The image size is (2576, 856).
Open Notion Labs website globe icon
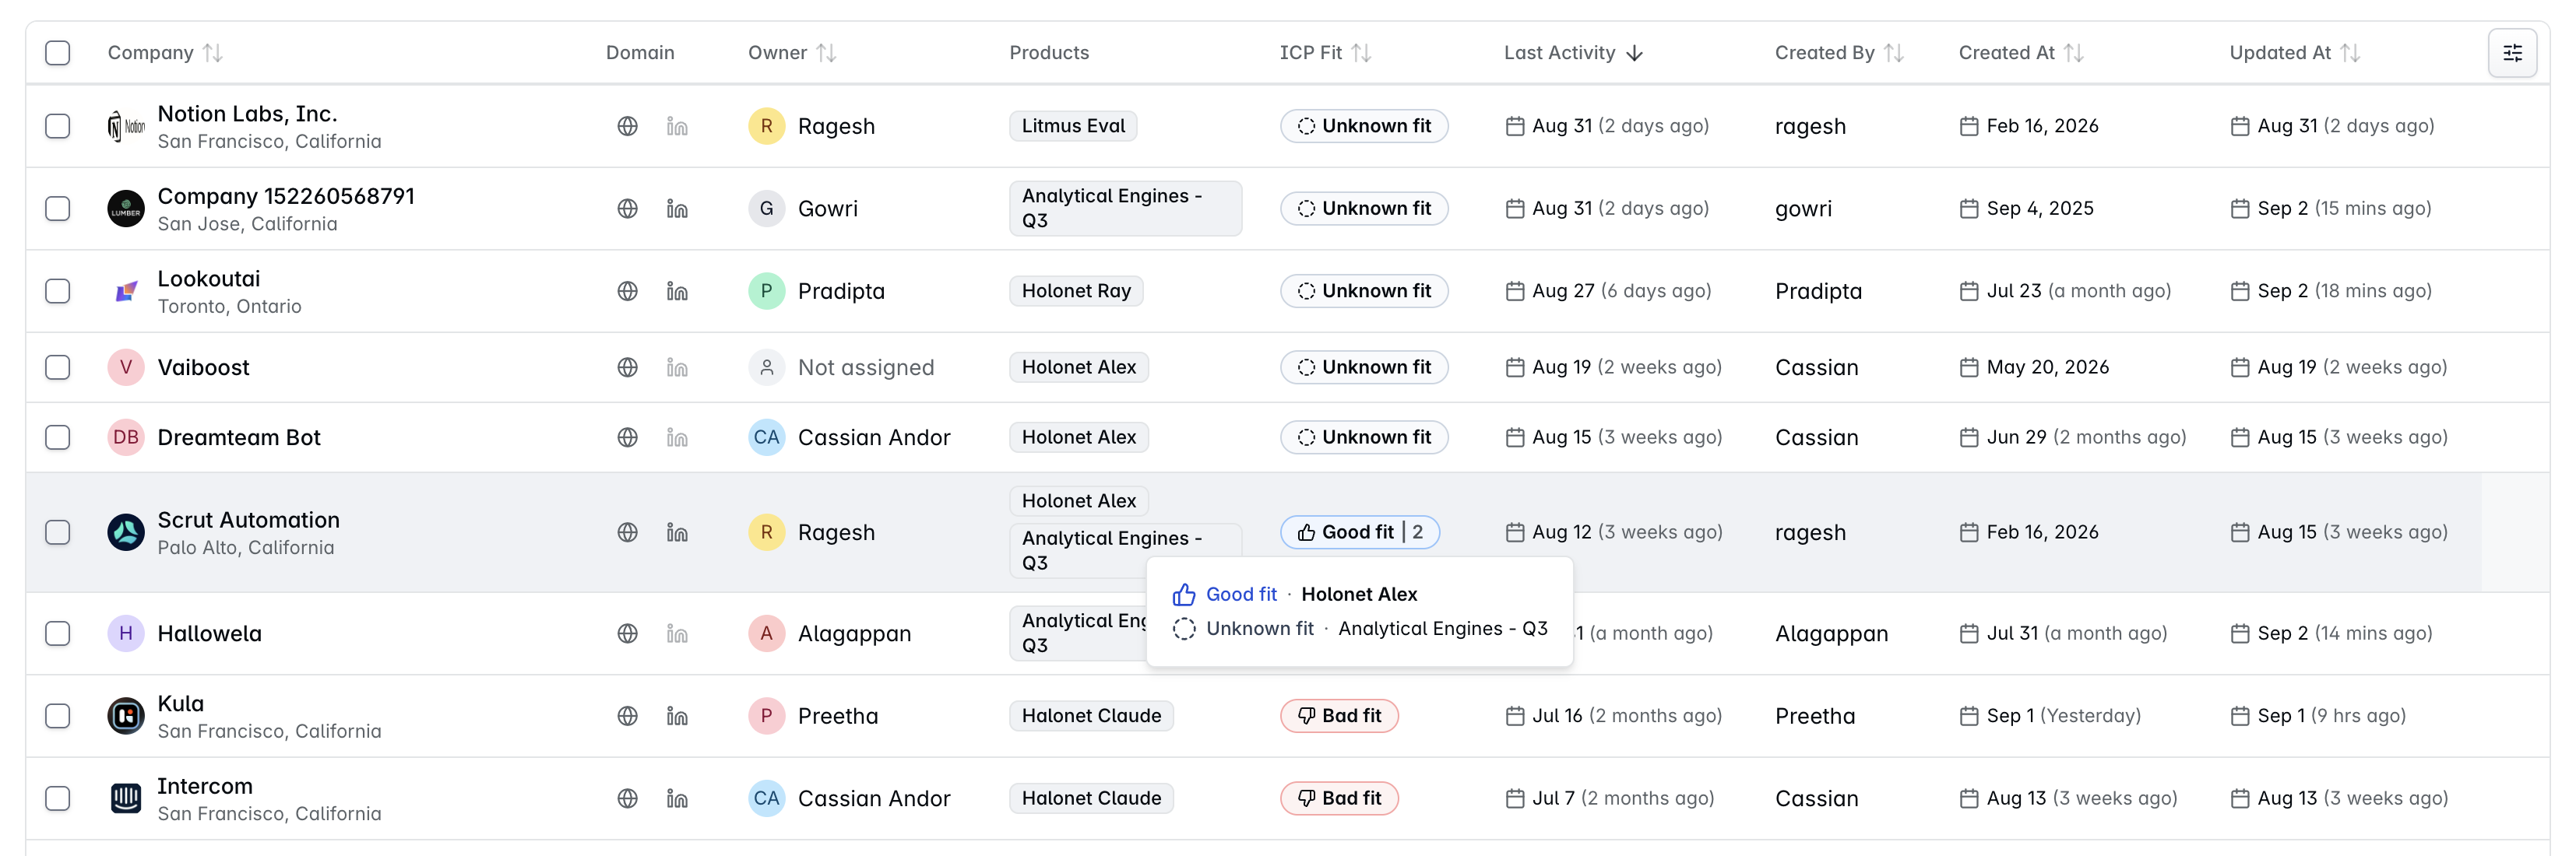pyautogui.click(x=627, y=126)
